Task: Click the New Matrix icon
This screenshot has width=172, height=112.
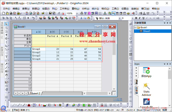Action: click(x=18, y=13)
